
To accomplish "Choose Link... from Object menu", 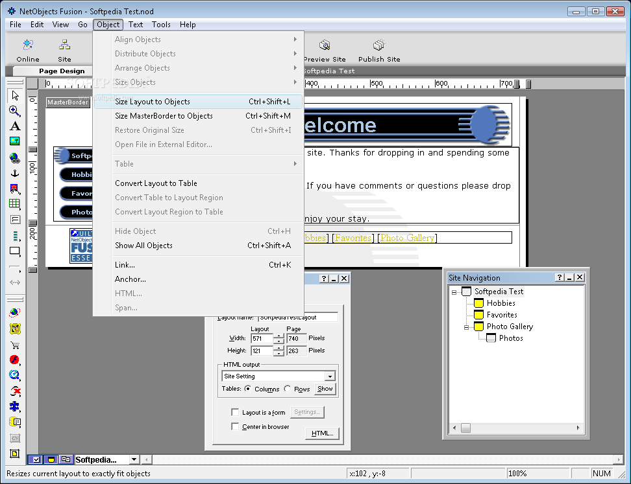I will (199, 265).
